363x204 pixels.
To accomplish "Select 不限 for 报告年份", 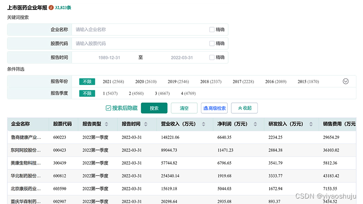I will (87, 82).
